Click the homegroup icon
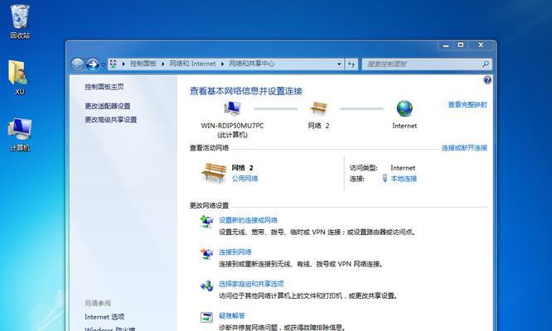The image size is (552, 331). (x=206, y=285)
